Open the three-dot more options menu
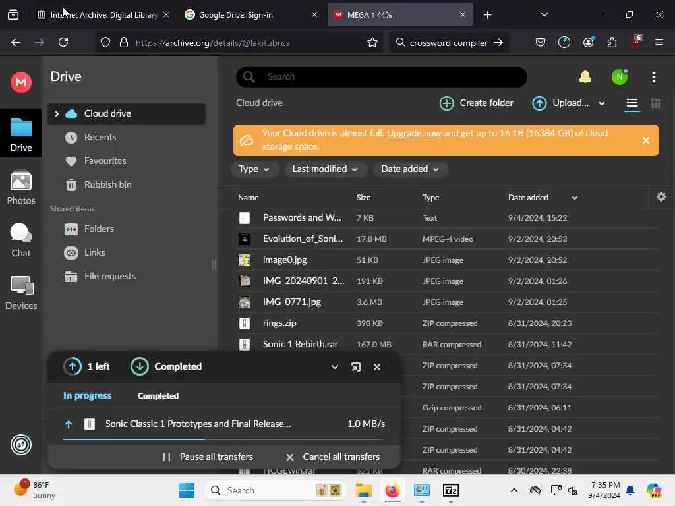 click(653, 77)
